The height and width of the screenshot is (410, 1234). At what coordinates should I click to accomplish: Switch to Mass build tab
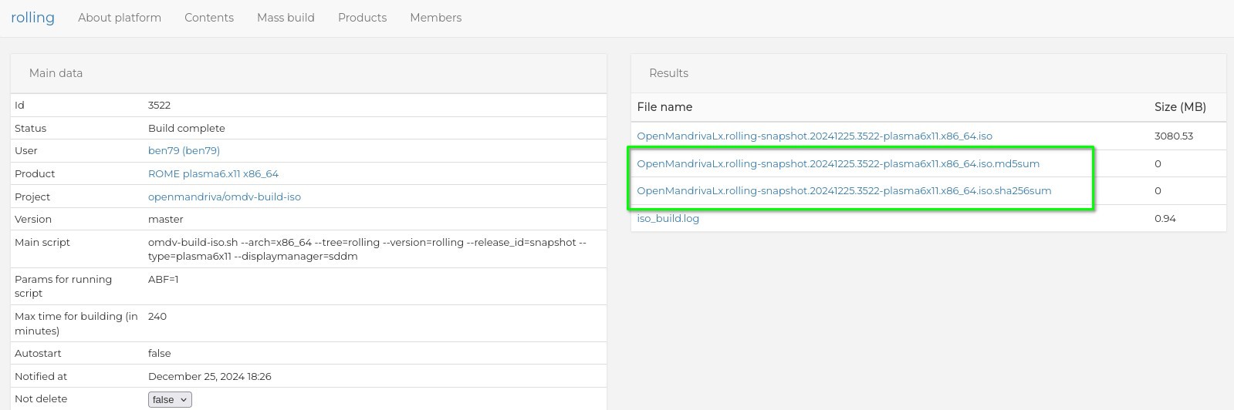(286, 18)
